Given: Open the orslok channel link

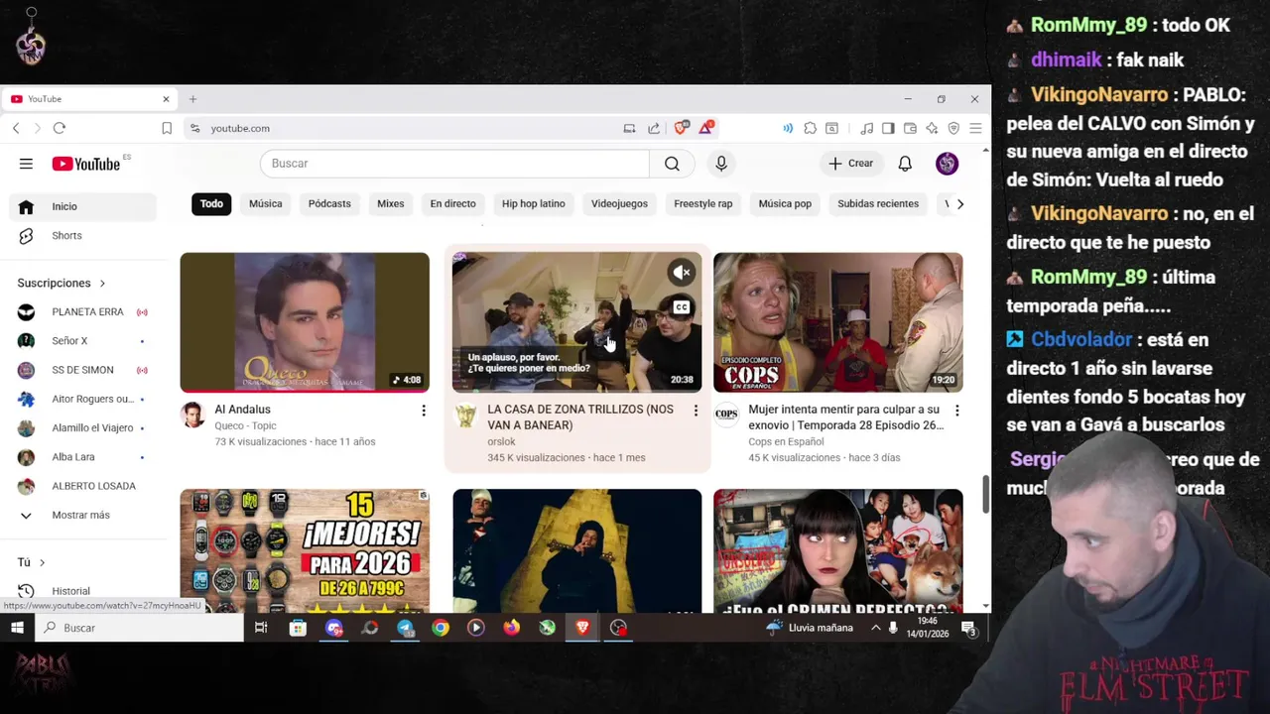Looking at the screenshot, I should click(x=501, y=441).
